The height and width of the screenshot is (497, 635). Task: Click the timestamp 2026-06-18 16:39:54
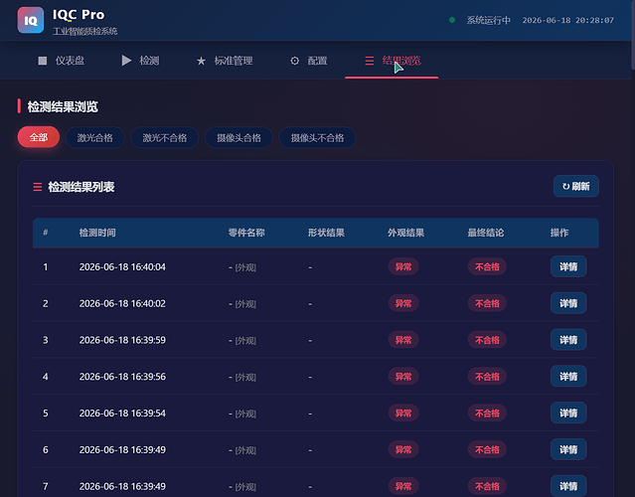[122, 414]
